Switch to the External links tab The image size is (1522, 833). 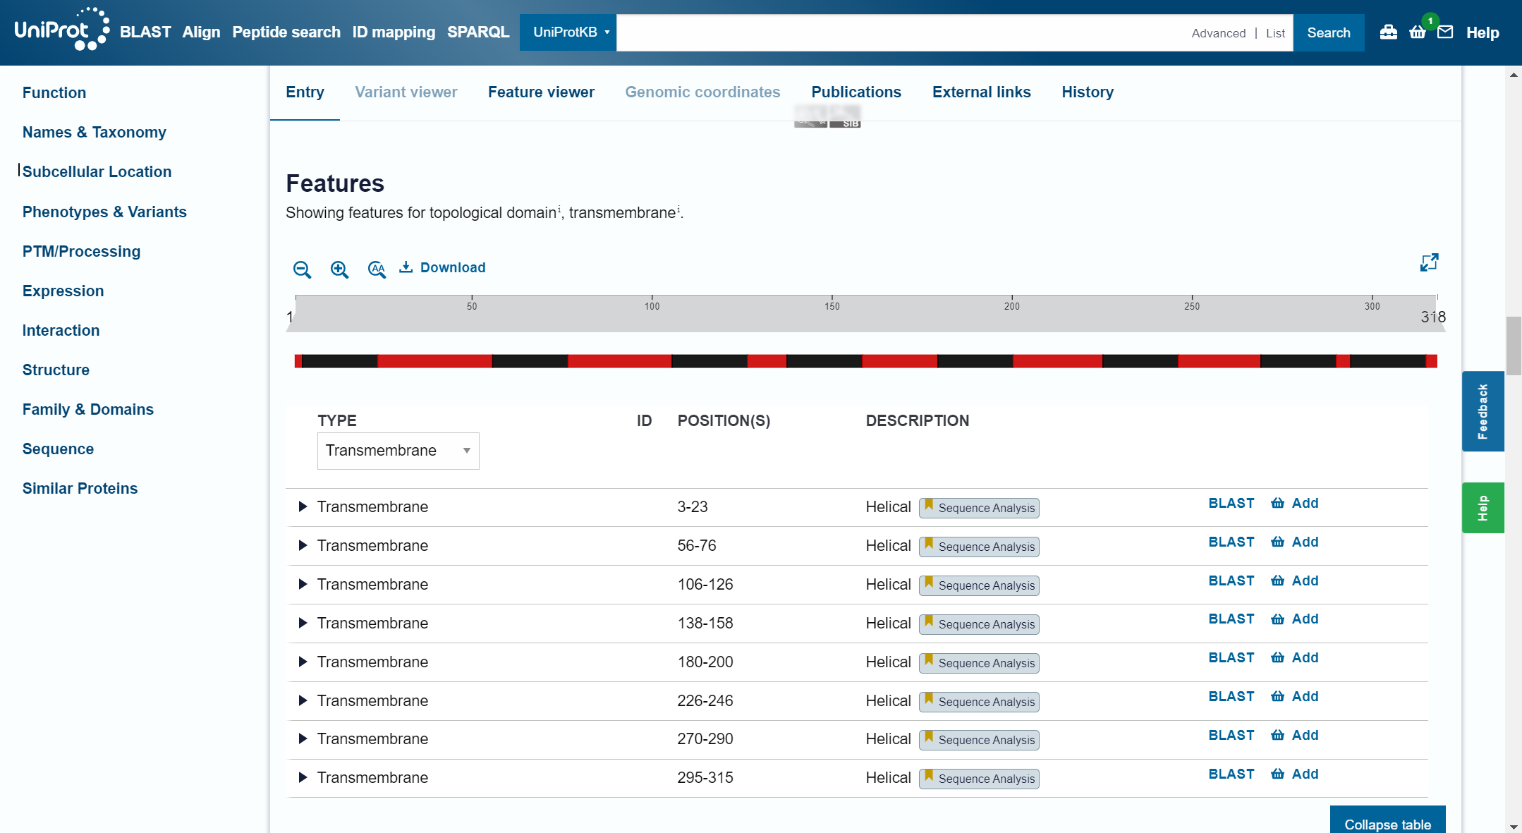[x=981, y=92]
